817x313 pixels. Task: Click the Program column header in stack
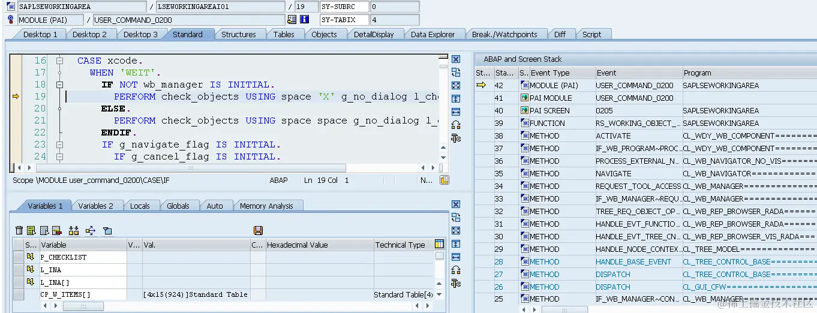click(x=750, y=73)
